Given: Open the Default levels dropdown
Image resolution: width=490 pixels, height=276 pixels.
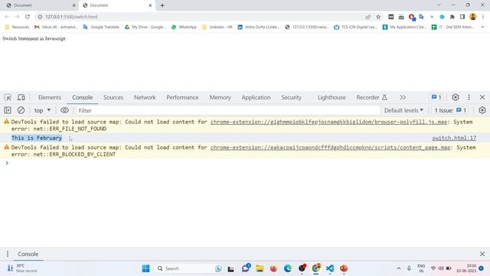Looking at the screenshot, I should point(403,110).
